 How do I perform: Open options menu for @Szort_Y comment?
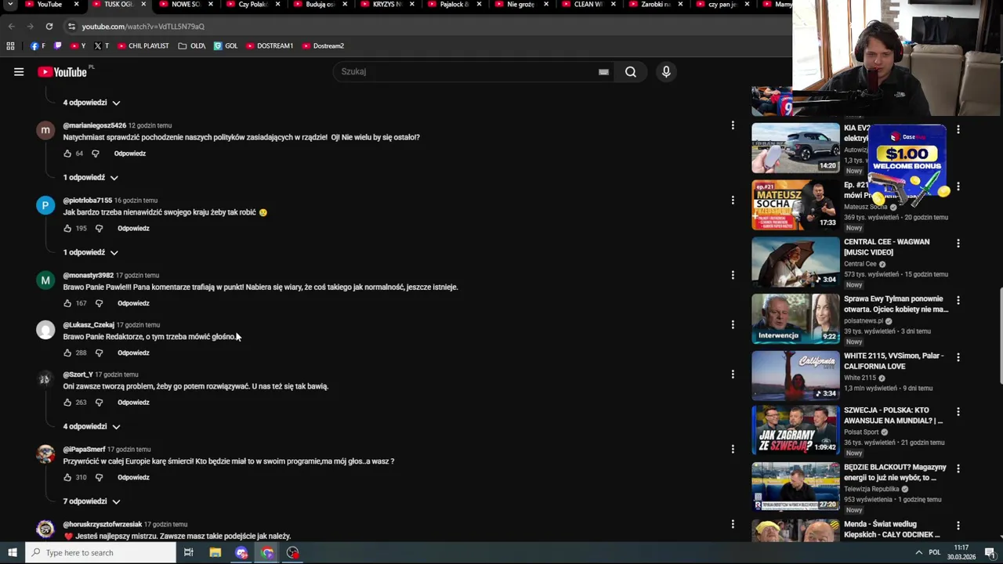click(x=733, y=374)
